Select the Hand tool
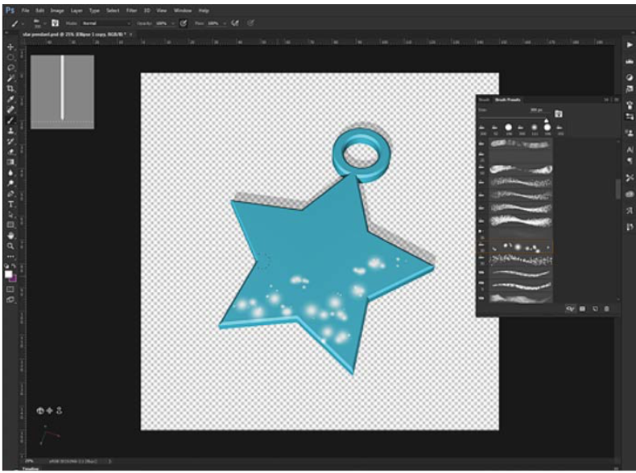Viewport: 636px width, 473px height. click(10, 235)
